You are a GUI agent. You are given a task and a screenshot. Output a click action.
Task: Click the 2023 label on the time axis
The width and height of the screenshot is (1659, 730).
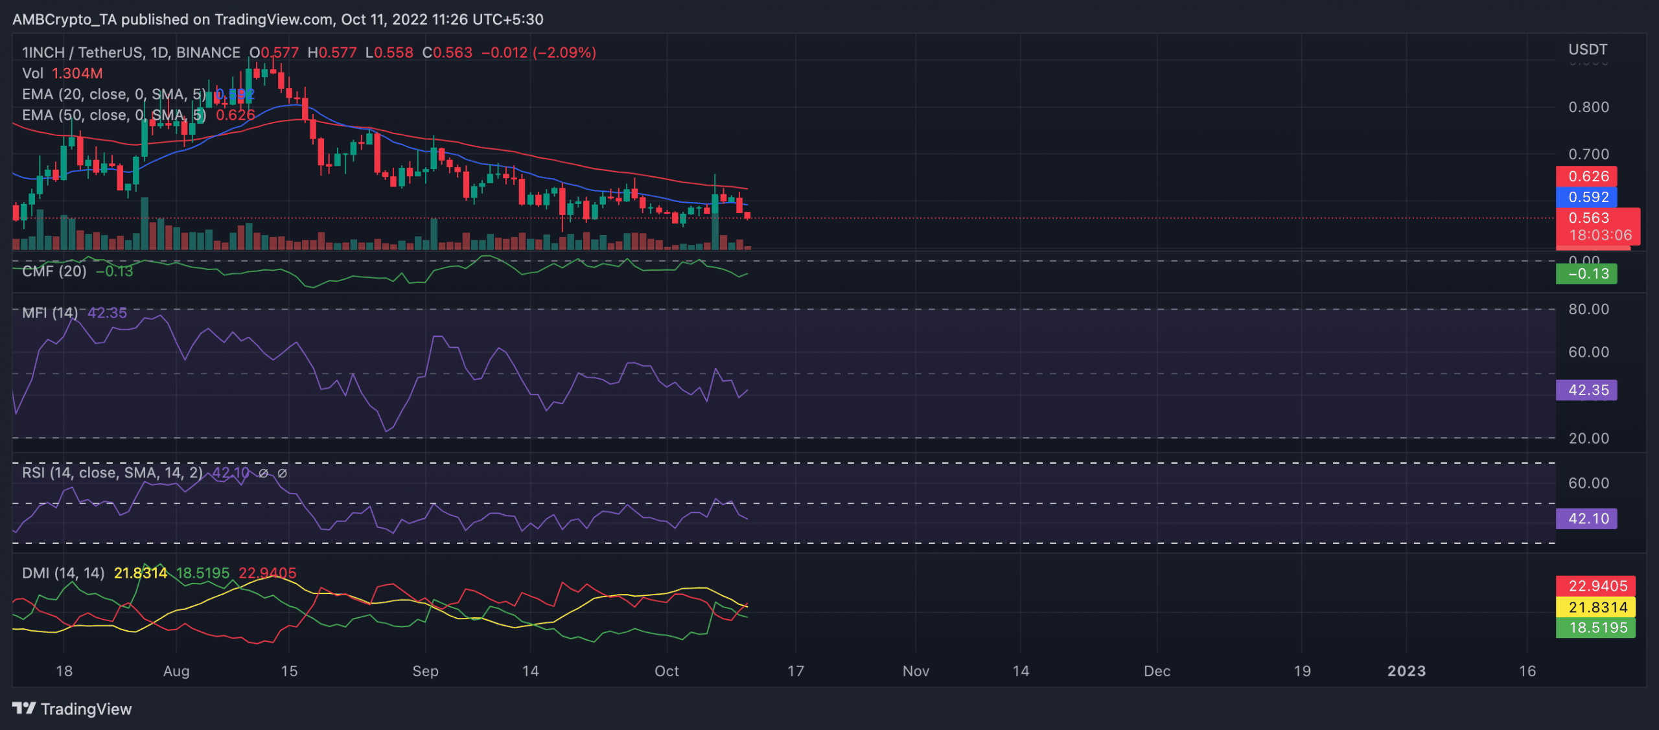click(x=1406, y=672)
